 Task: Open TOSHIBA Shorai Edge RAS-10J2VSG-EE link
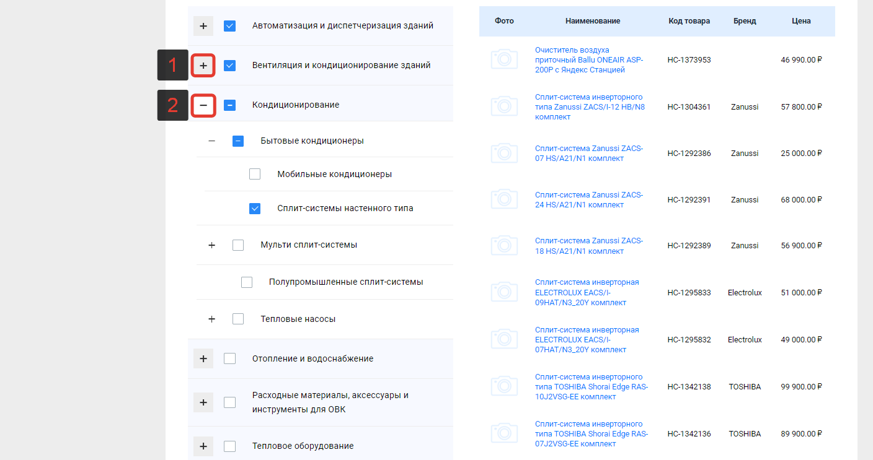pyautogui.click(x=592, y=387)
